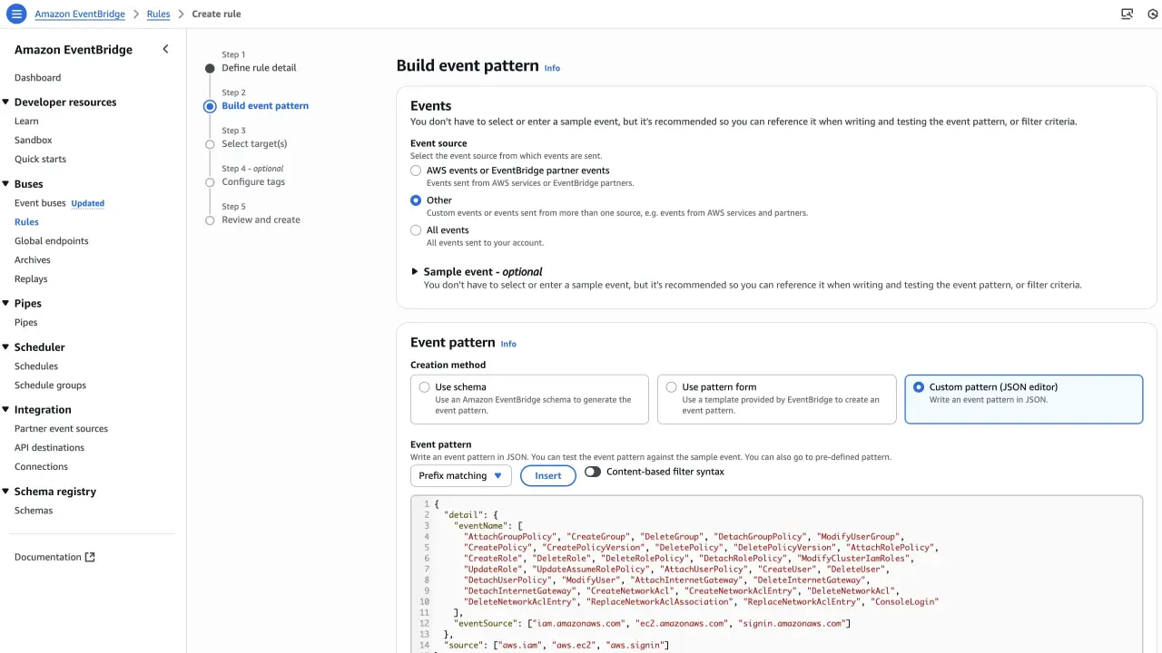The width and height of the screenshot is (1162, 653).
Task: Collapse the Amazon EventBridge side navigation
Action: click(165, 49)
